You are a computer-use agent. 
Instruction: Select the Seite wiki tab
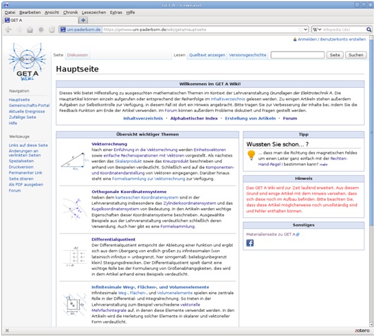(58, 55)
